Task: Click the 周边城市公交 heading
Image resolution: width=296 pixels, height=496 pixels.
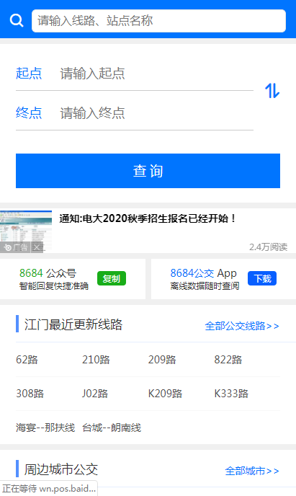Action: (61, 469)
